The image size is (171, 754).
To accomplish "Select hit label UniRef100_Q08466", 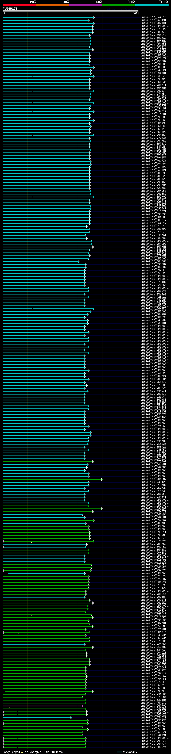I will click(153, 182).
